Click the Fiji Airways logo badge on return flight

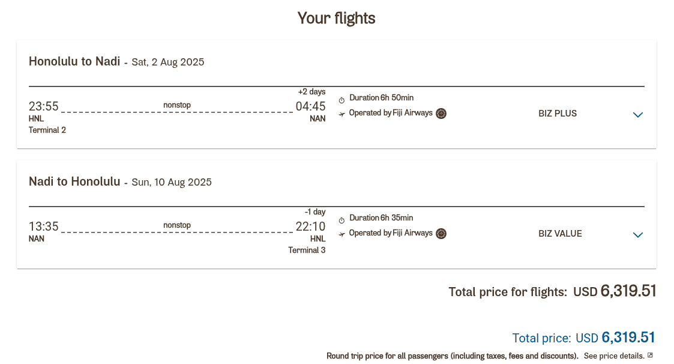tap(441, 233)
